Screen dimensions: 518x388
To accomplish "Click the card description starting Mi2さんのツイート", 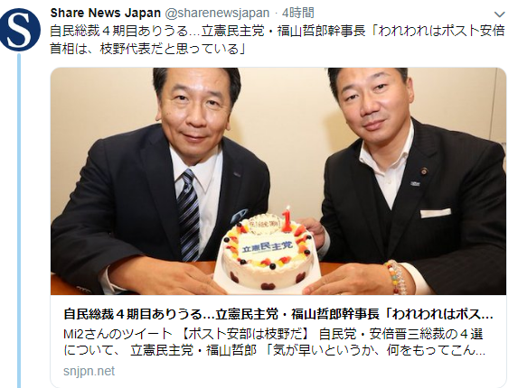I will [x=273, y=334].
